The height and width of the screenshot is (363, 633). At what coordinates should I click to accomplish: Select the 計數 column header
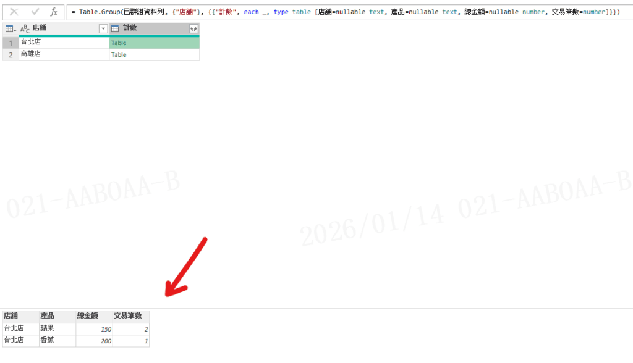(151, 29)
